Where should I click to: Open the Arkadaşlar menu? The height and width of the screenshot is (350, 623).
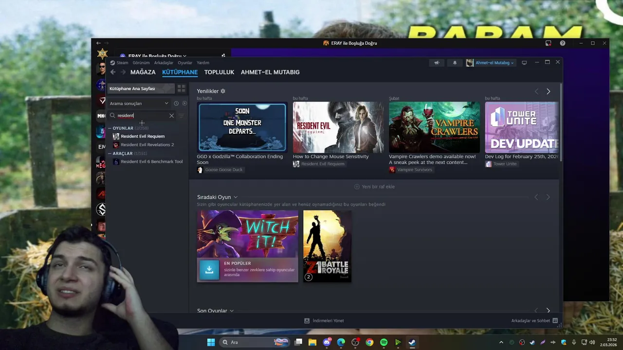[x=164, y=63]
